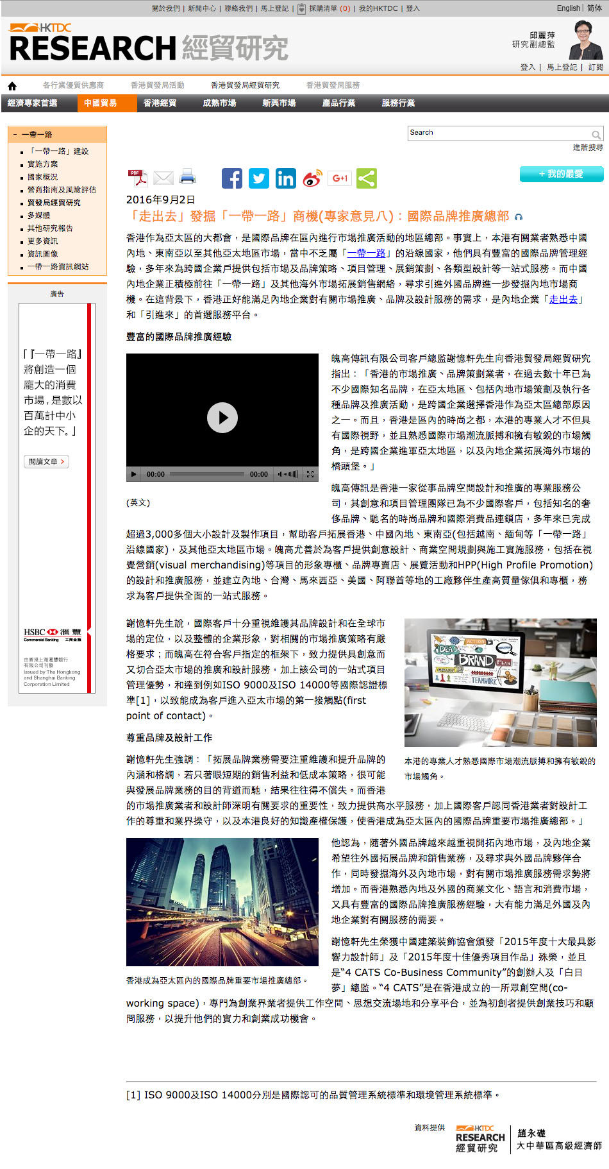This screenshot has width=609, height=1169.
Task: Open sidebar link 更多資訊
Action: tap(42, 241)
